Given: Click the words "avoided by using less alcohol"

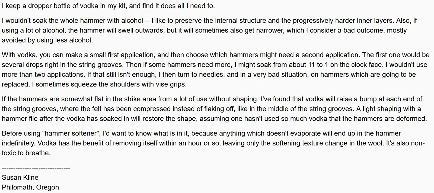Looking at the screenshot, I should coord(47,40).
